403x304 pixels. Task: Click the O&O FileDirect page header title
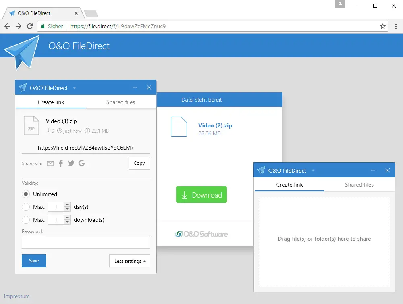[x=79, y=46]
